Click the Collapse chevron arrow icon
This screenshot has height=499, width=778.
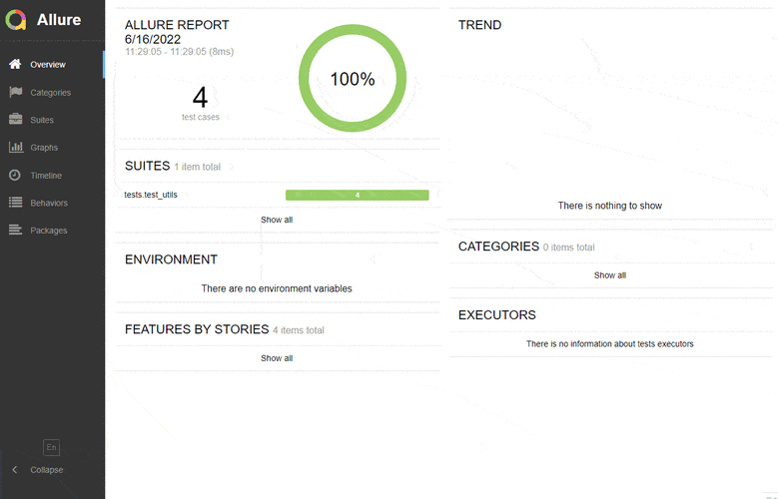click(x=14, y=470)
